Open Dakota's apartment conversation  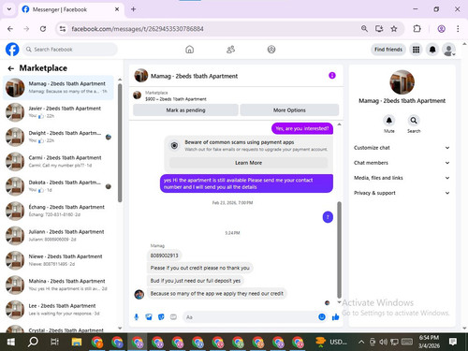(x=58, y=186)
